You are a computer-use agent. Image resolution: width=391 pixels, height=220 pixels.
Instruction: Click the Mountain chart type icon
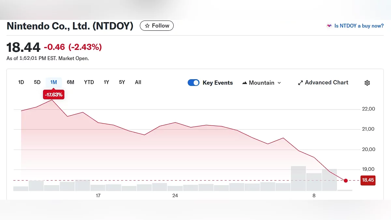point(245,83)
